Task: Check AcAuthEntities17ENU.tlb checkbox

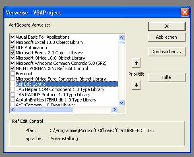Action: pos(12,100)
